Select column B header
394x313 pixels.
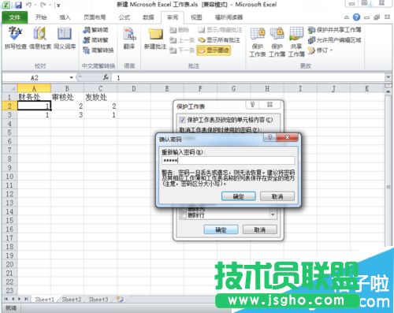point(67,88)
